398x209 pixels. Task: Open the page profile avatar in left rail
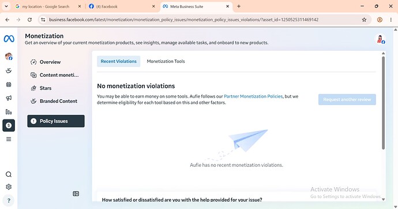(x=9, y=57)
